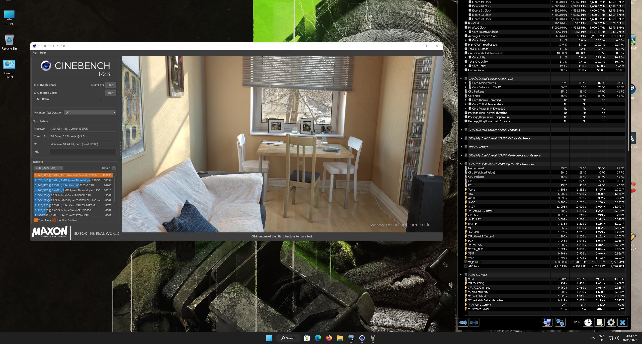Open Minimum Test Duration dropdown
Viewport: 642px width, 344px height.
click(x=90, y=113)
